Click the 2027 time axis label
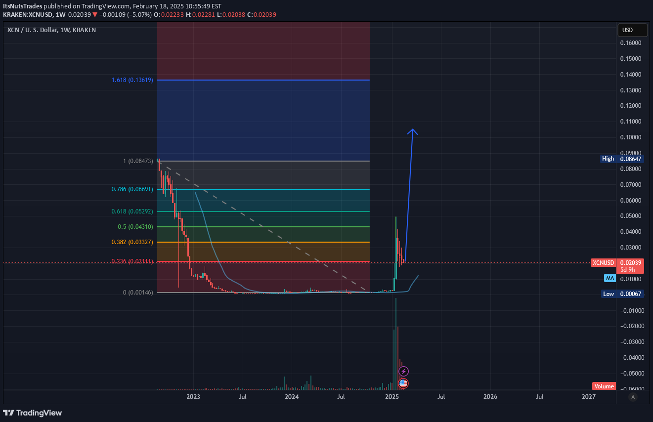653x422 pixels. 589,397
